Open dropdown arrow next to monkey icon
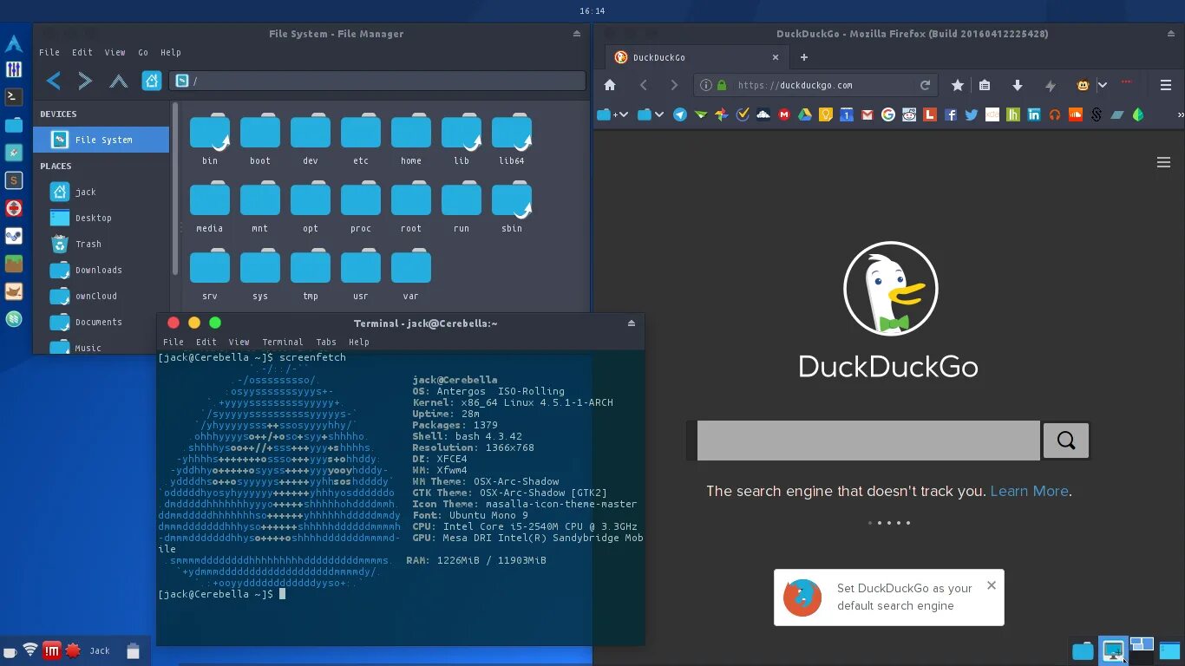Viewport: 1185px width, 666px height. point(1103,85)
